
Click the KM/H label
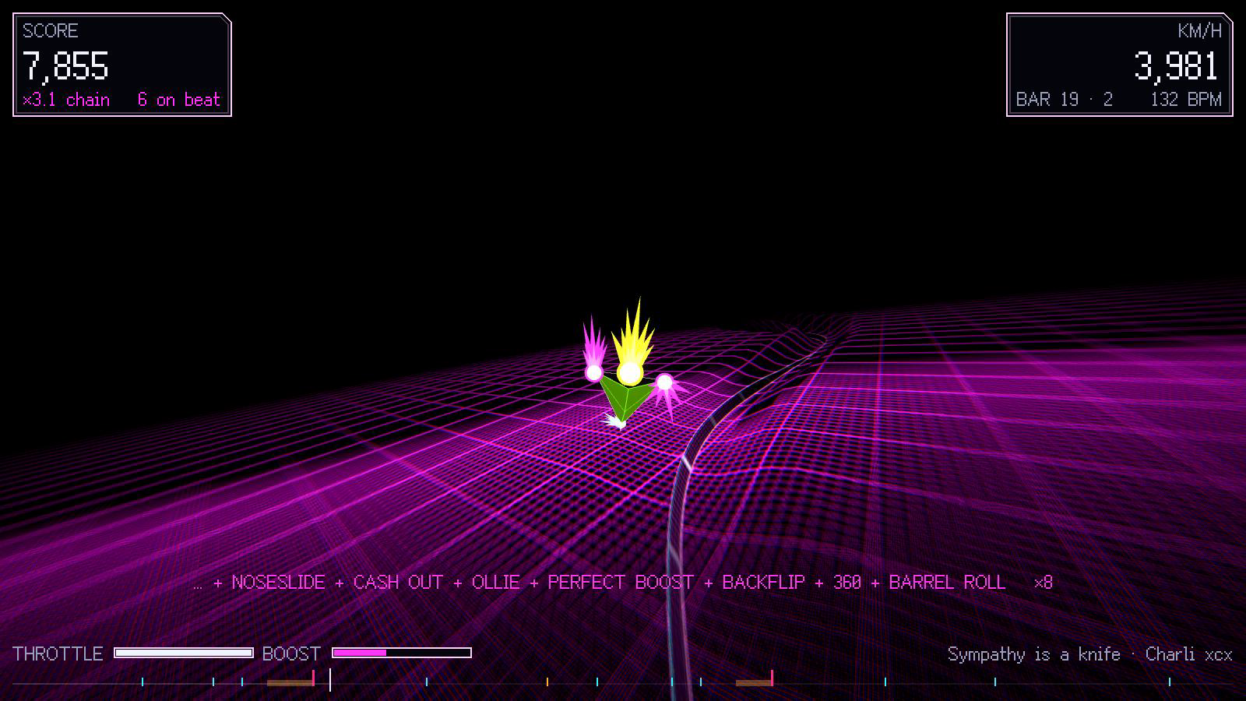click(x=1199, y=31)
